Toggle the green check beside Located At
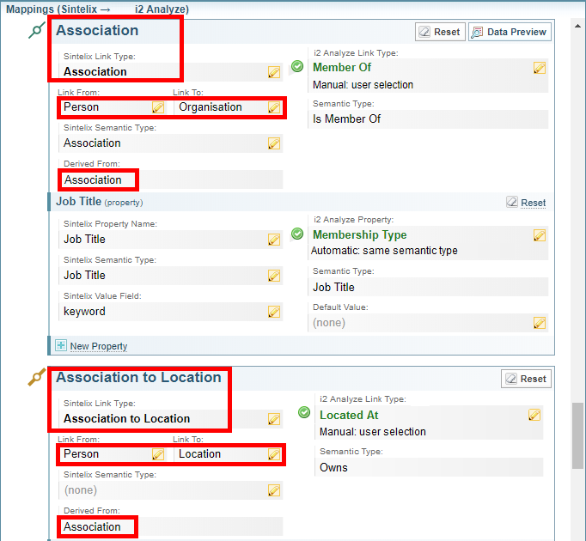Viewport: 586px width, 541px height. coord(303,413)
